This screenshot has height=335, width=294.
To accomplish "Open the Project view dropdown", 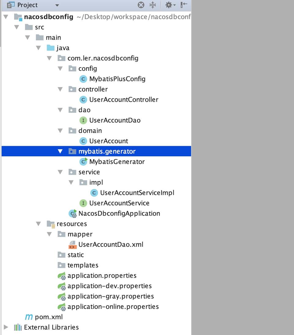I will [57, 5].
